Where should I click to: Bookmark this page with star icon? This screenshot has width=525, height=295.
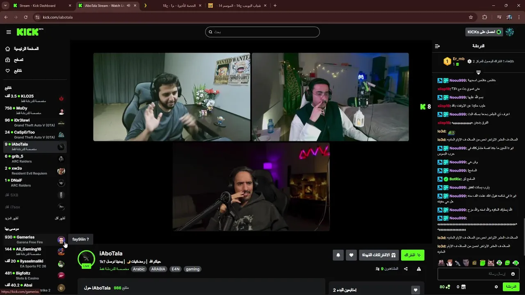pyautogui.click(x=471, y=17)
